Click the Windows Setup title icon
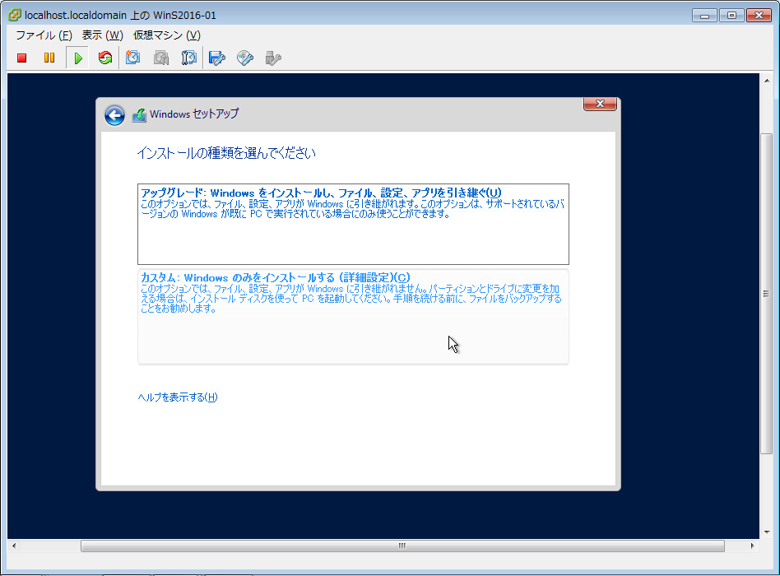 (x=139, y=115)
